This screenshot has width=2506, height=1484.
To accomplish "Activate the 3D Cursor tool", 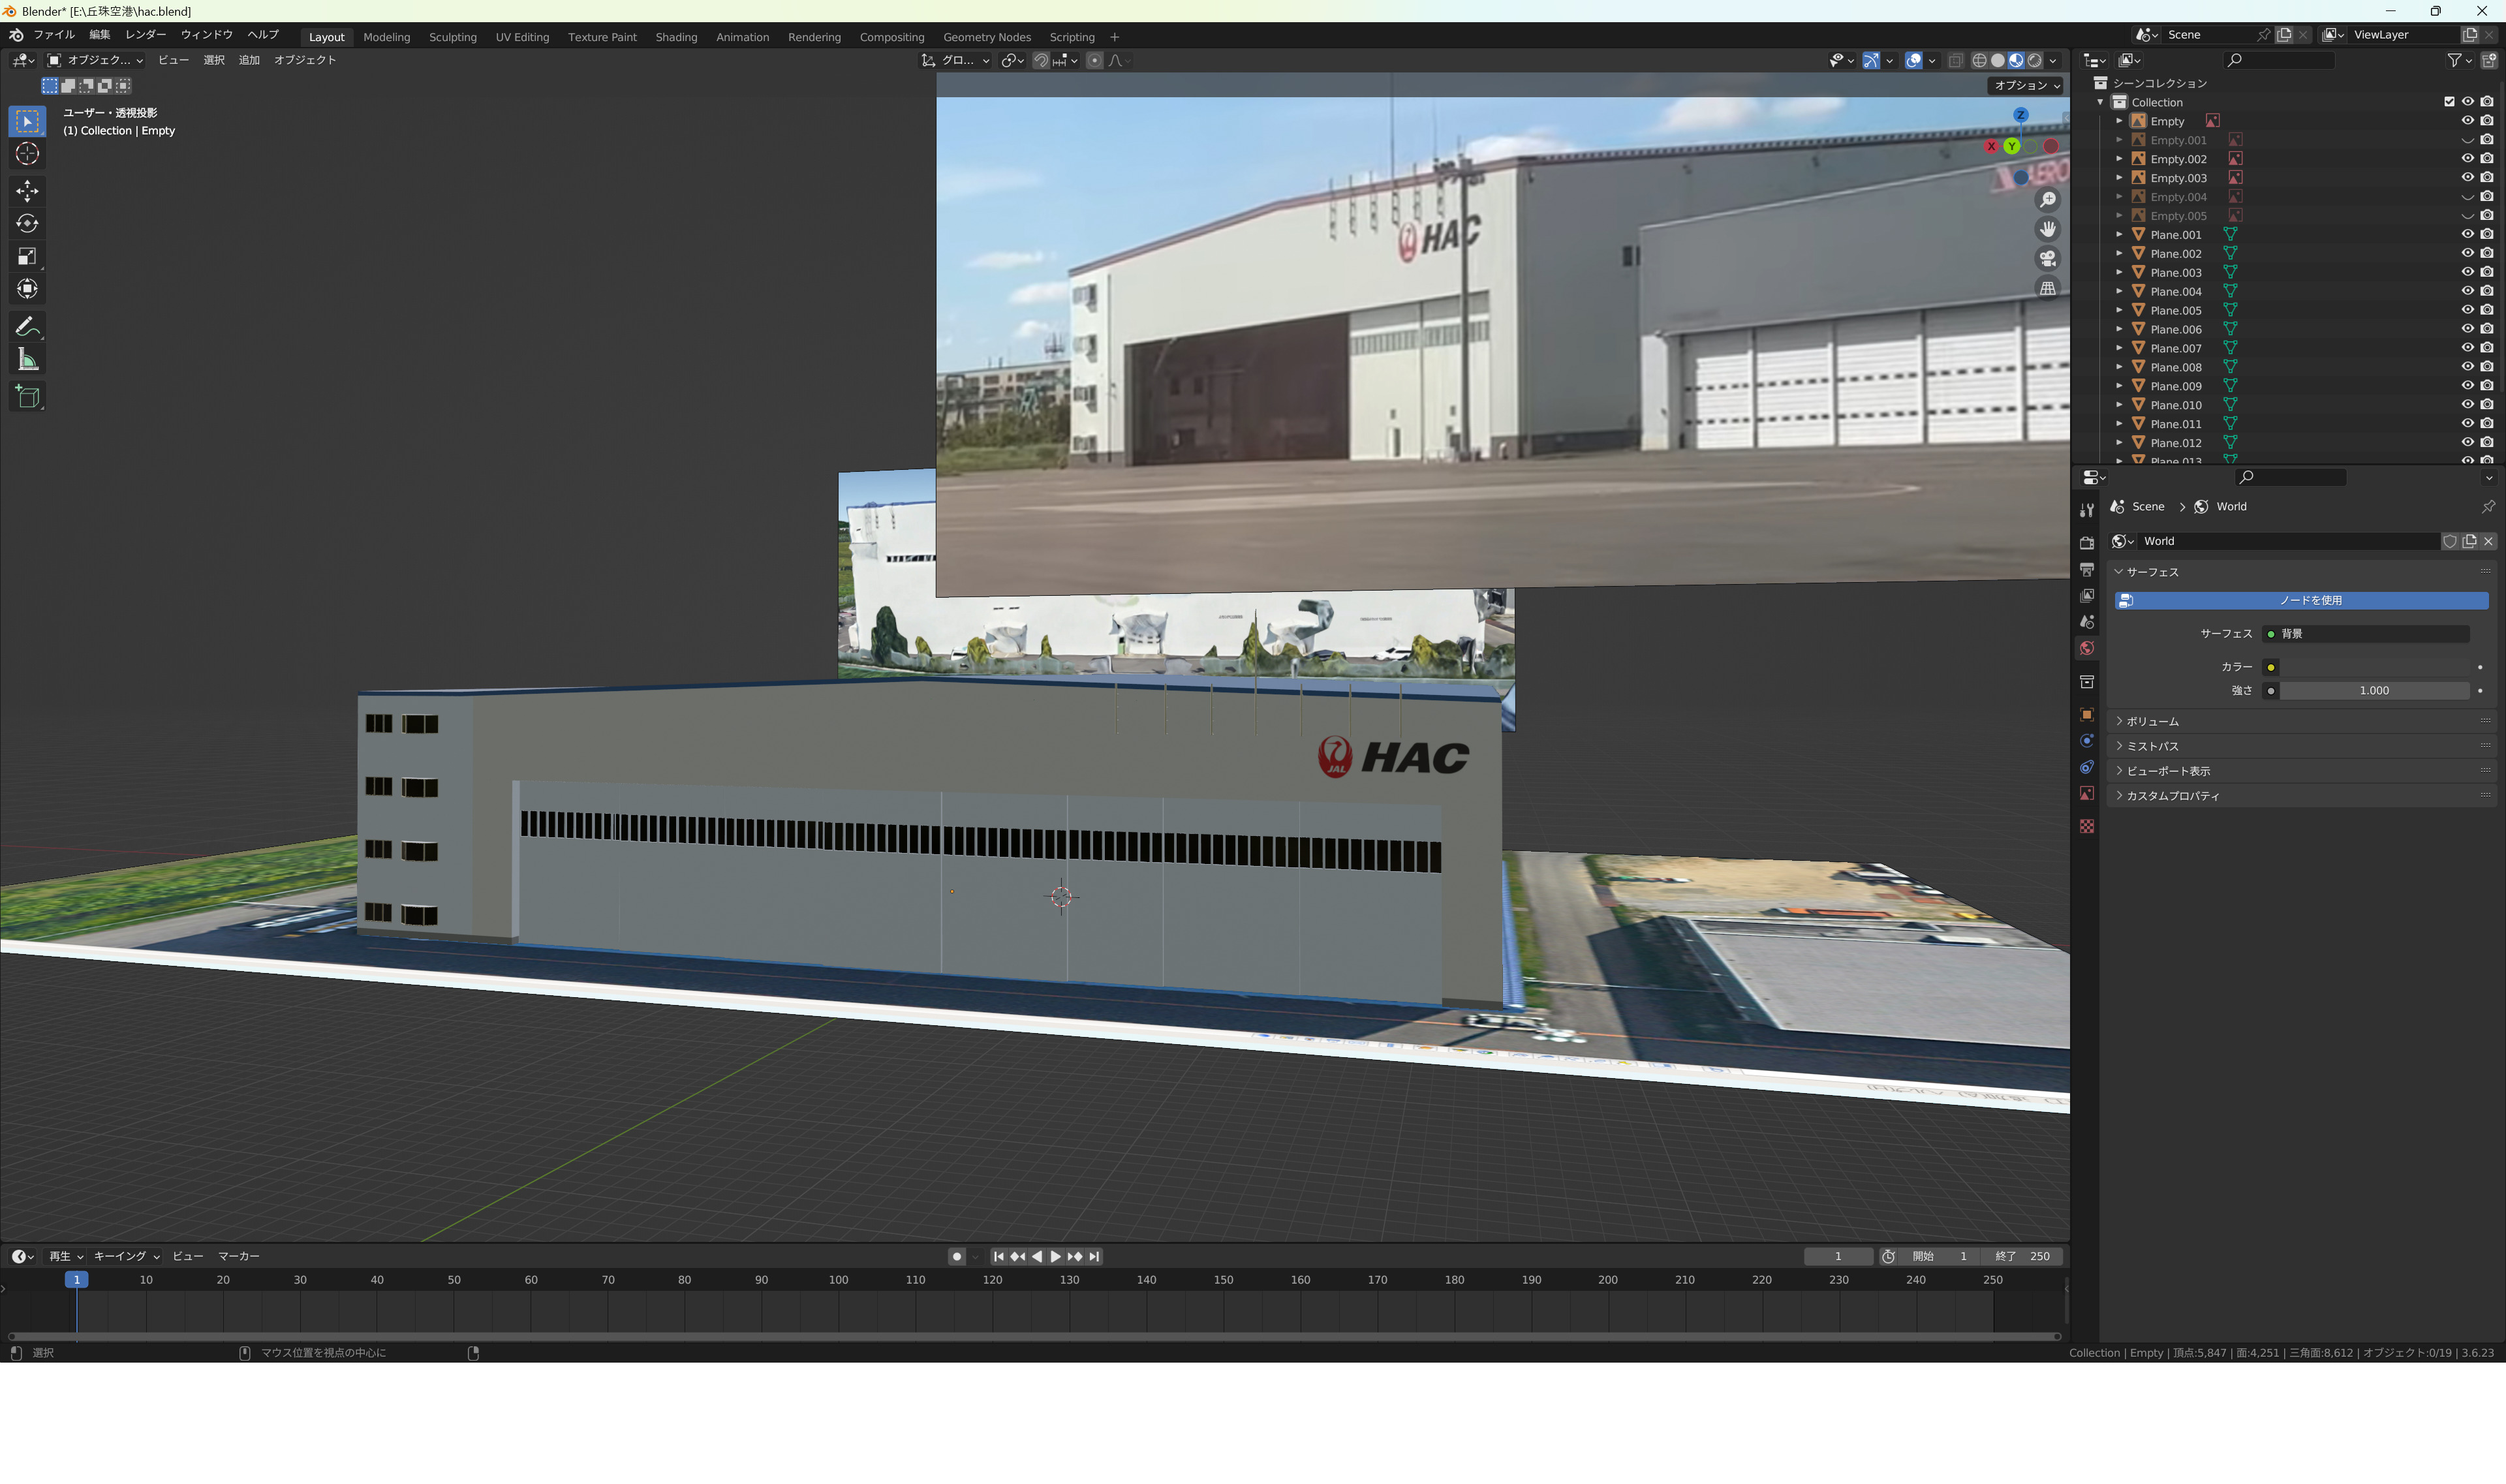I will 27,154.
